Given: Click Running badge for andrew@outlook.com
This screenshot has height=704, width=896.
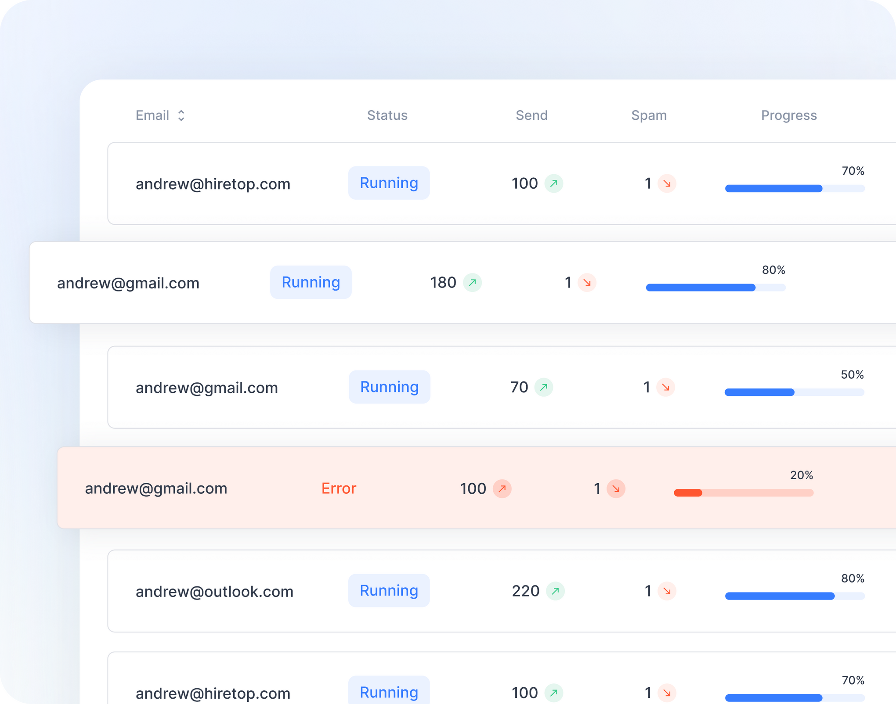Looking at the screenshot, I should [389, 591].
